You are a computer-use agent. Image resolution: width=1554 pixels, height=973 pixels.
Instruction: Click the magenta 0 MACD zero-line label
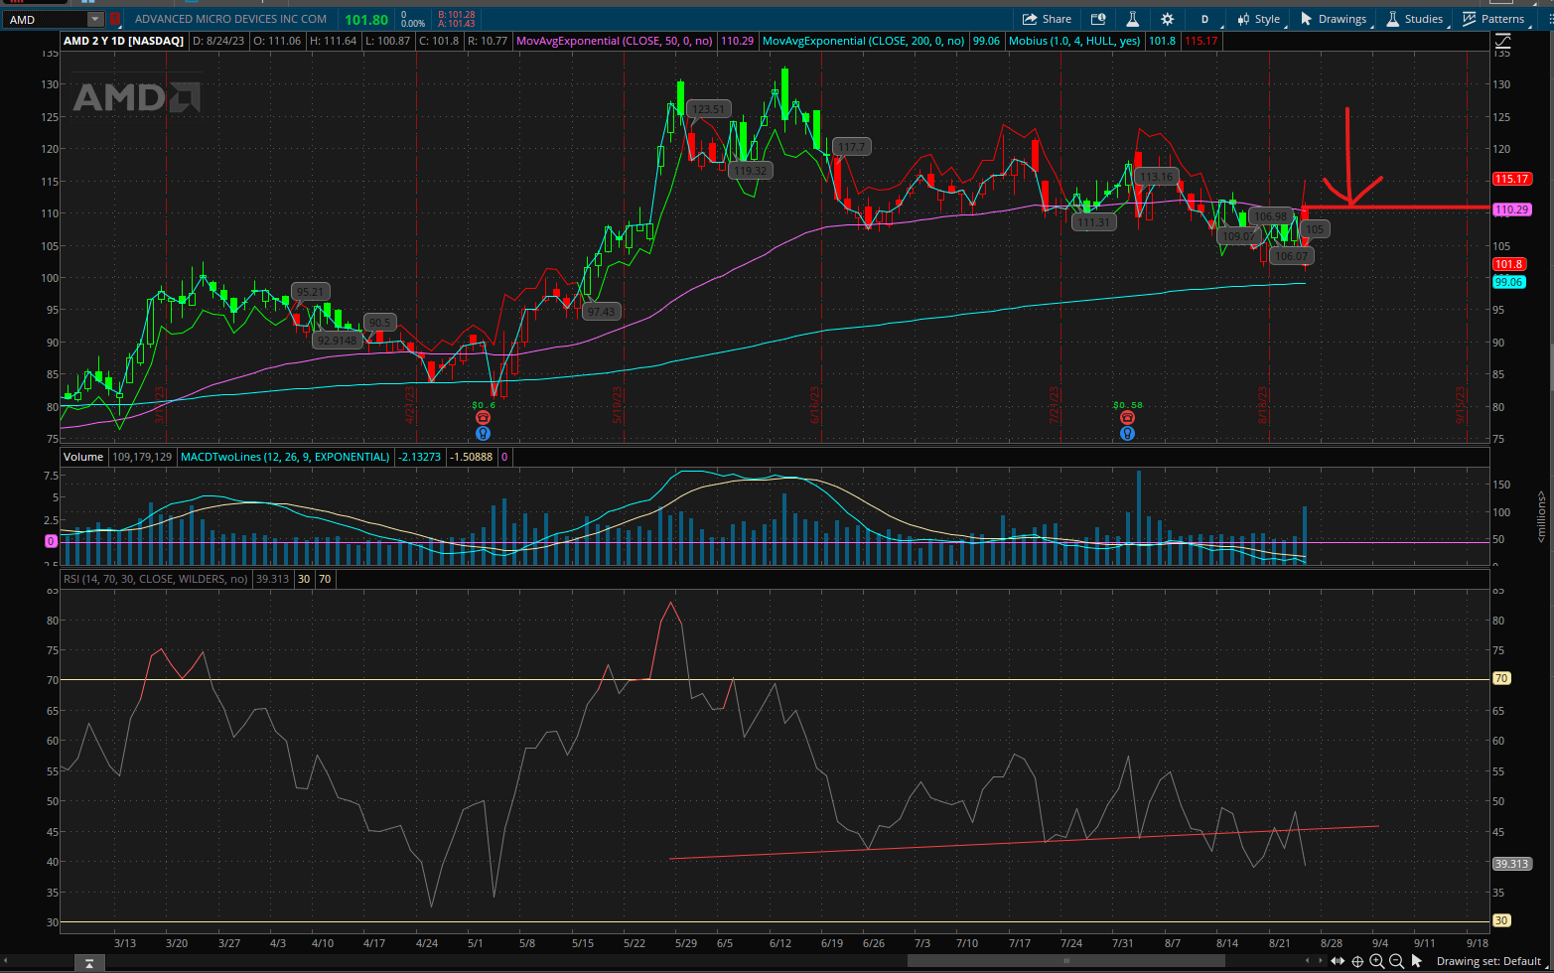coord(51,541)
